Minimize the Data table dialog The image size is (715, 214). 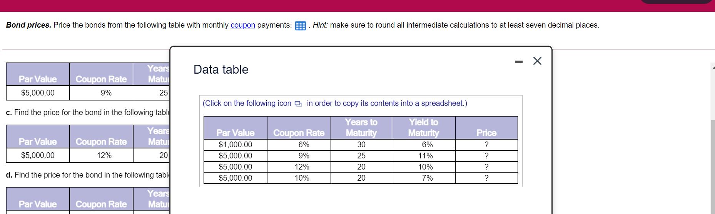[x=519, y=62]
